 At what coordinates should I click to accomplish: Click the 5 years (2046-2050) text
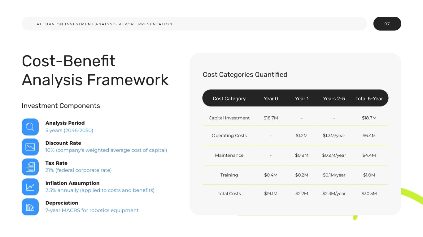pyautogui.click(x=69, y=130)
